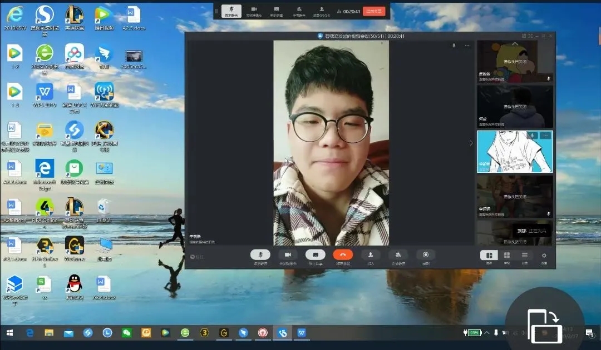601x350 pixels.
Task: Click the share screen icon in floating top bar
Action: point(277,11)
